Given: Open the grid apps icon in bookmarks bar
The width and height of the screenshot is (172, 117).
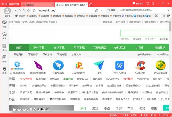Looking at the screenshot, I should point(169,16).
